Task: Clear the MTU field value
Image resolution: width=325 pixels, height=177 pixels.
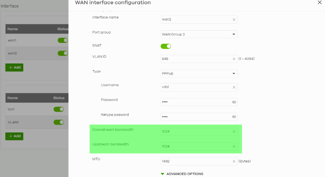Action: click(234, 161)
